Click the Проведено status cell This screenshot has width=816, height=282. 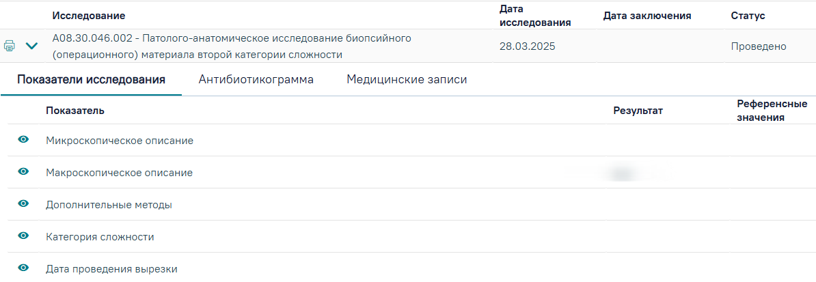point(758,46)
